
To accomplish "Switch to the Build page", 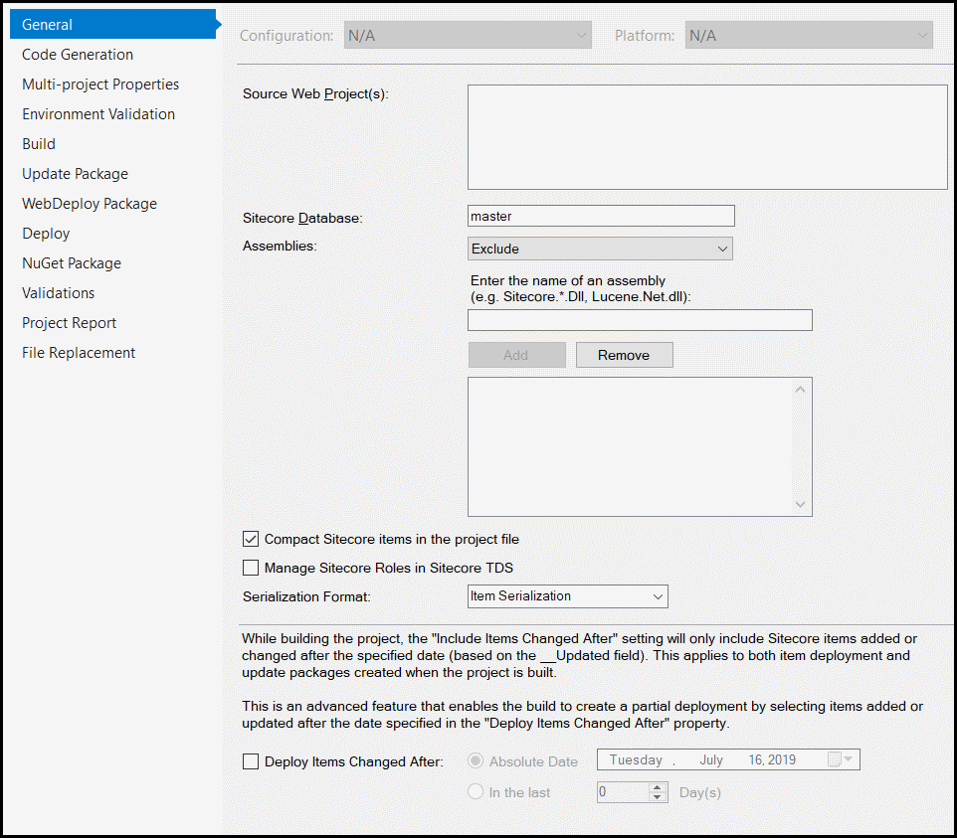I will (x=39, y=144).
